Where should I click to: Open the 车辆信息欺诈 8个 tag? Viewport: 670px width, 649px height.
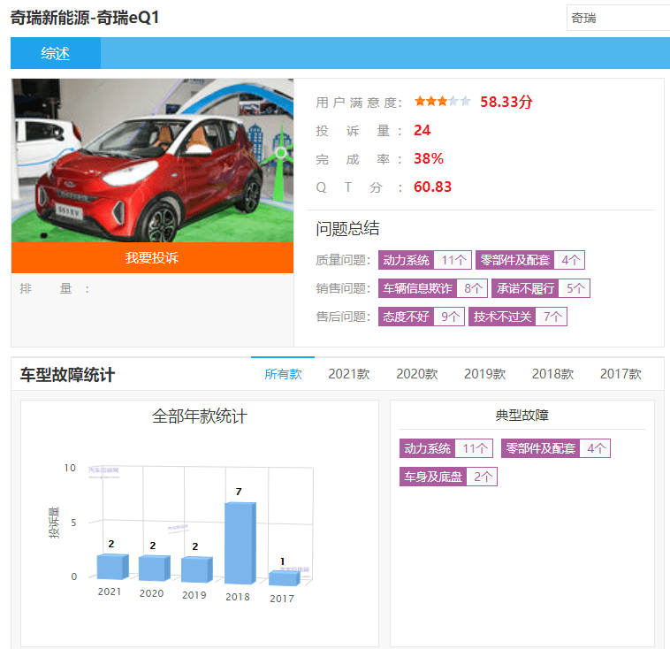point(433,288)
